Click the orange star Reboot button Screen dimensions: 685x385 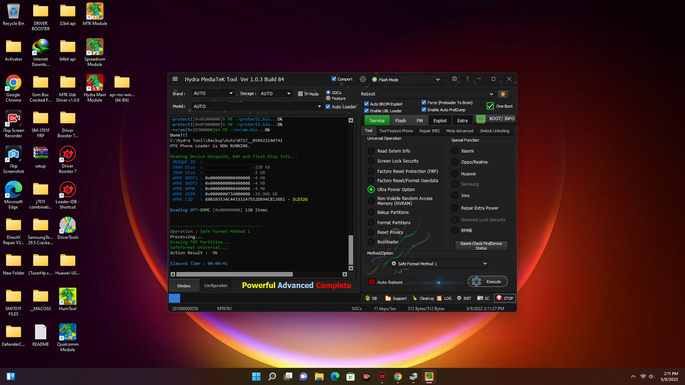pyautogui.click(x=503, y=94)
